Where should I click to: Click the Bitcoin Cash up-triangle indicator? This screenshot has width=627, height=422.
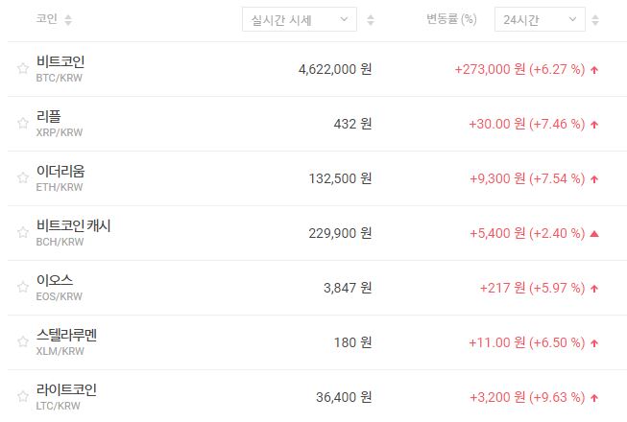594,233
